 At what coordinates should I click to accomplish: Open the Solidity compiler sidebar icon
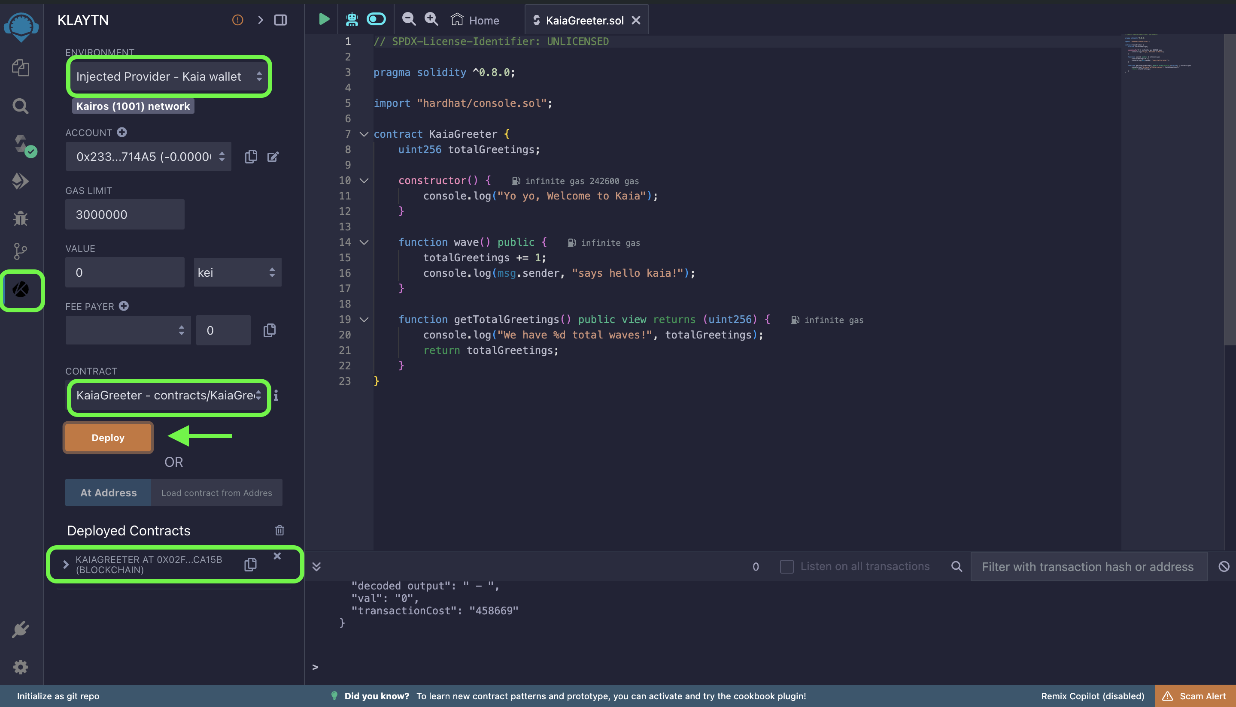(x=21, y=144)
